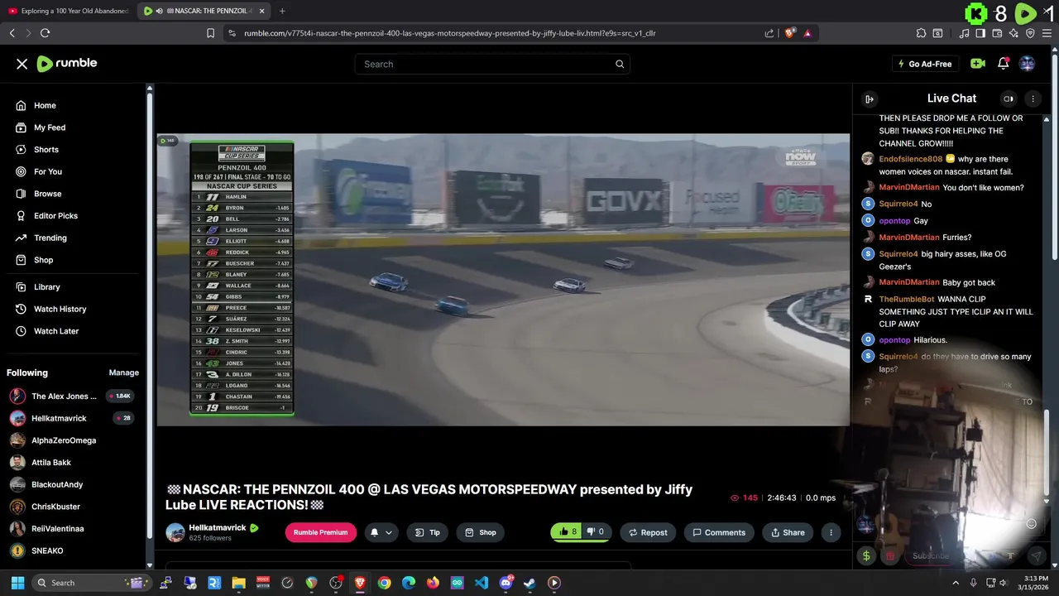This screenshot has height=596, width=1059.
Task: Click the Manage link next to Following
Action: [124, 372]
